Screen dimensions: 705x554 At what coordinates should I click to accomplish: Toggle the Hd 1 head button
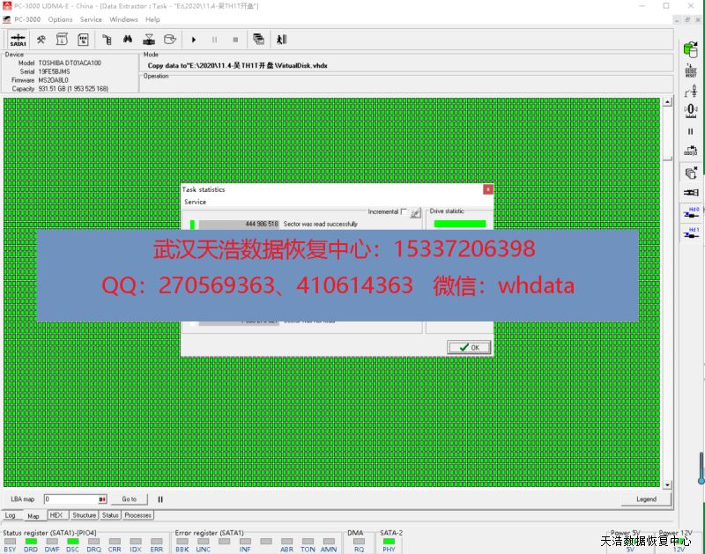point(691,233)
